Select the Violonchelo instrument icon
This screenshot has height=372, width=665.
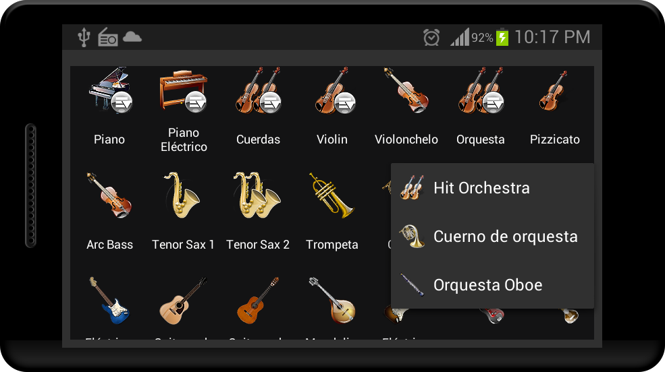406,90
